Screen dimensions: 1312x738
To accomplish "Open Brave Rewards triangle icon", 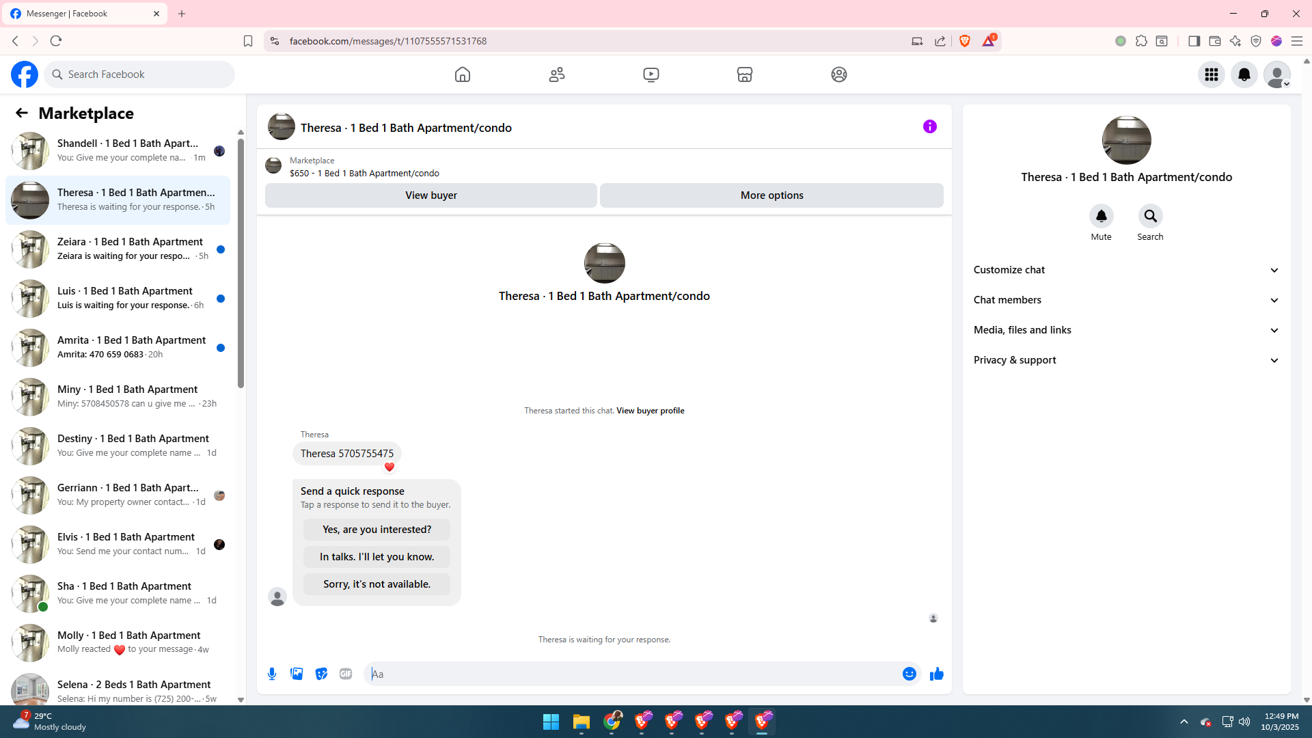I will point(989,41).
